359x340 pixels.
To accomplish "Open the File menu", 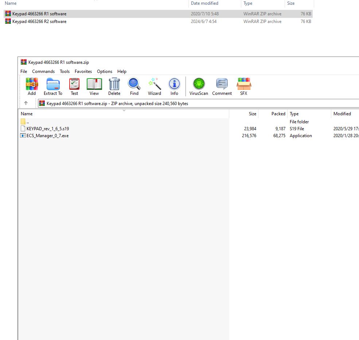I will pyautogui.click(x=24, y=72).
